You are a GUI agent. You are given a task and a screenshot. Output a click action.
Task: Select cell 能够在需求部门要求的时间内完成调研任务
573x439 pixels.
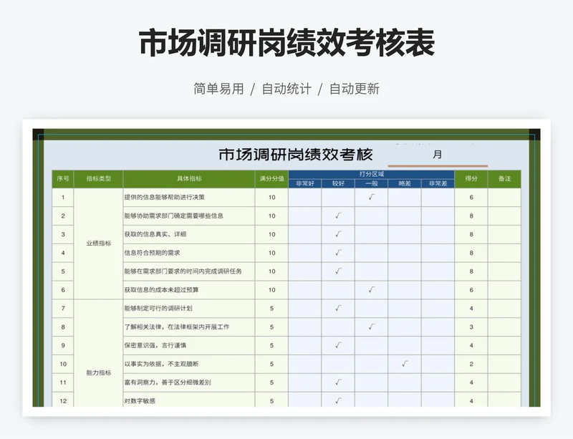pyautogui.click(x=189, y=271)
